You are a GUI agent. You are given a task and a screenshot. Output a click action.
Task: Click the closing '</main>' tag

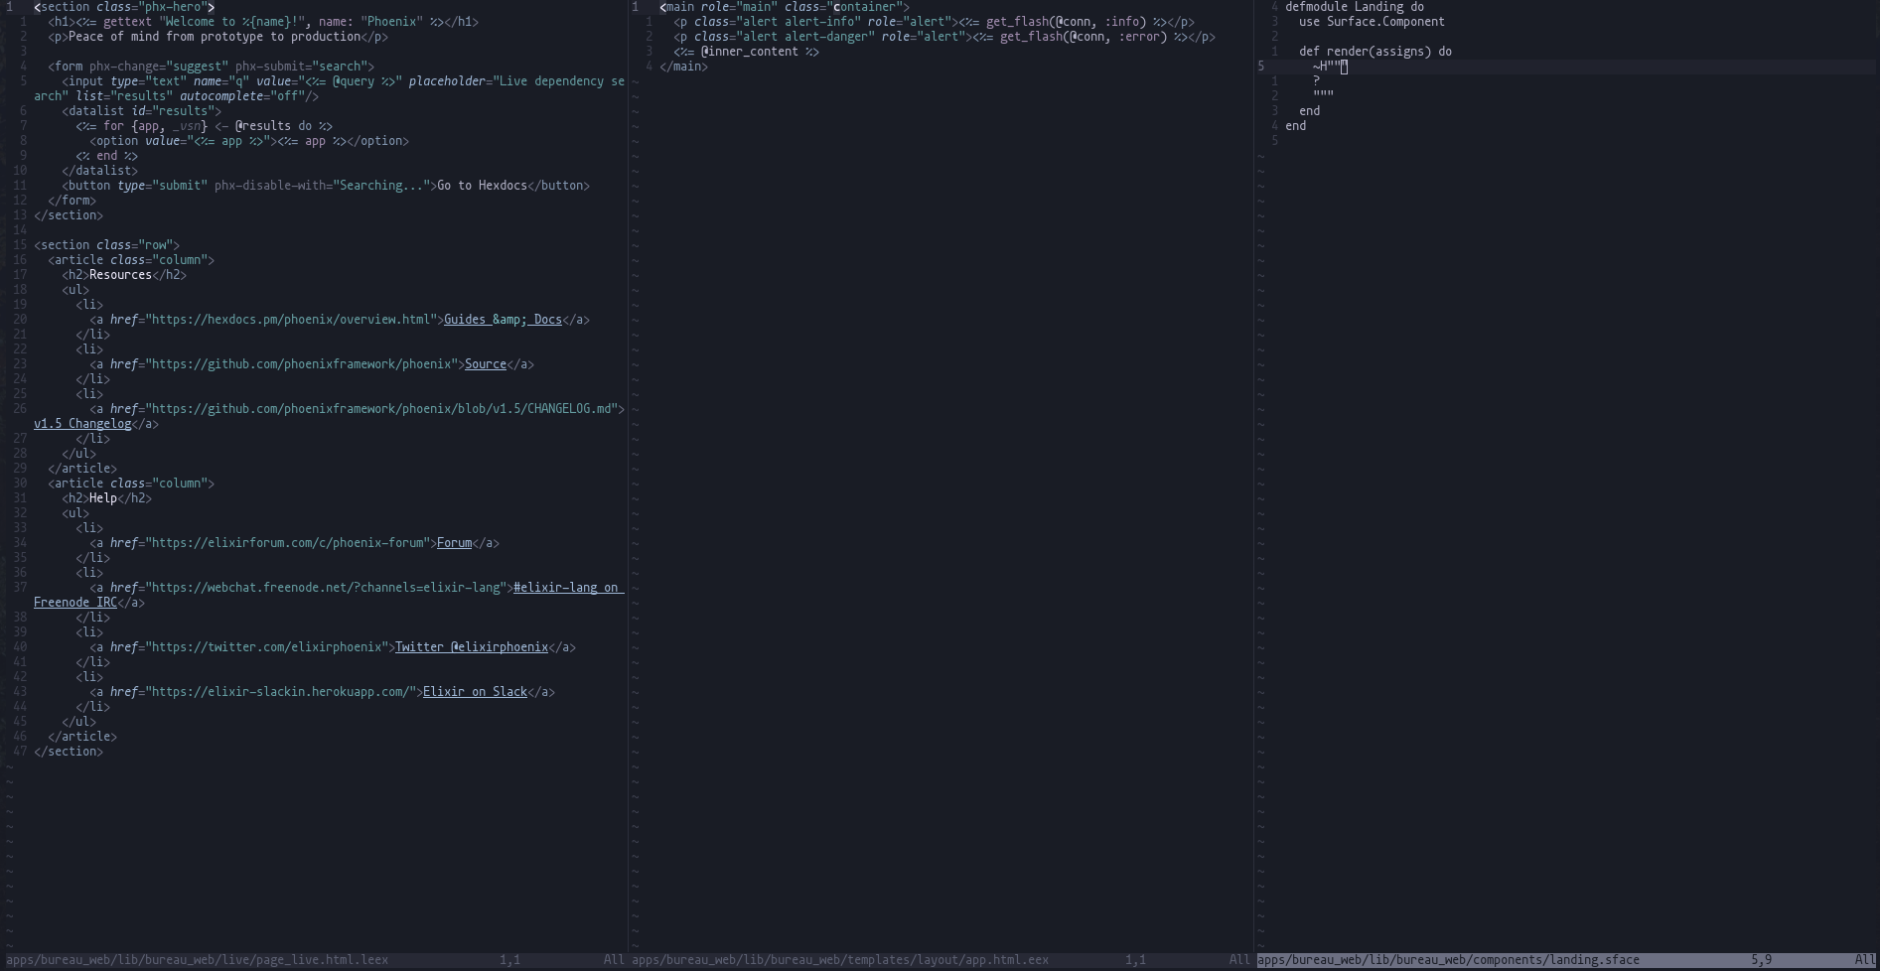(x=683, y=67)
